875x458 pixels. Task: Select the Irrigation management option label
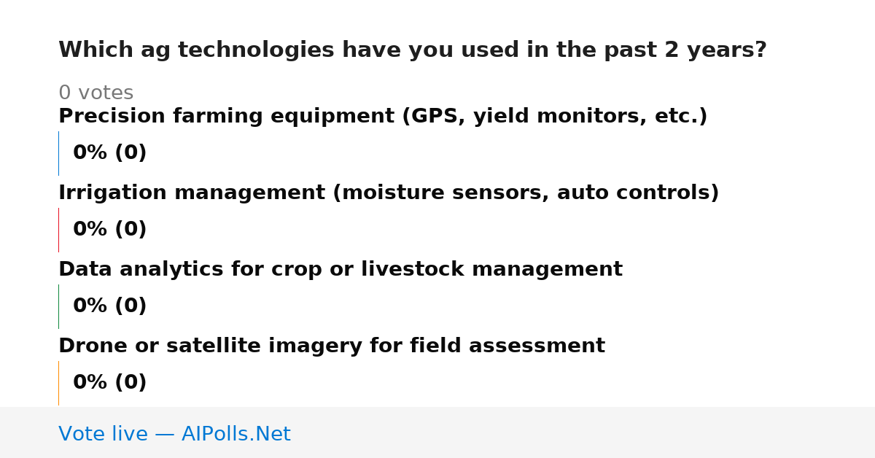[389, 193]
